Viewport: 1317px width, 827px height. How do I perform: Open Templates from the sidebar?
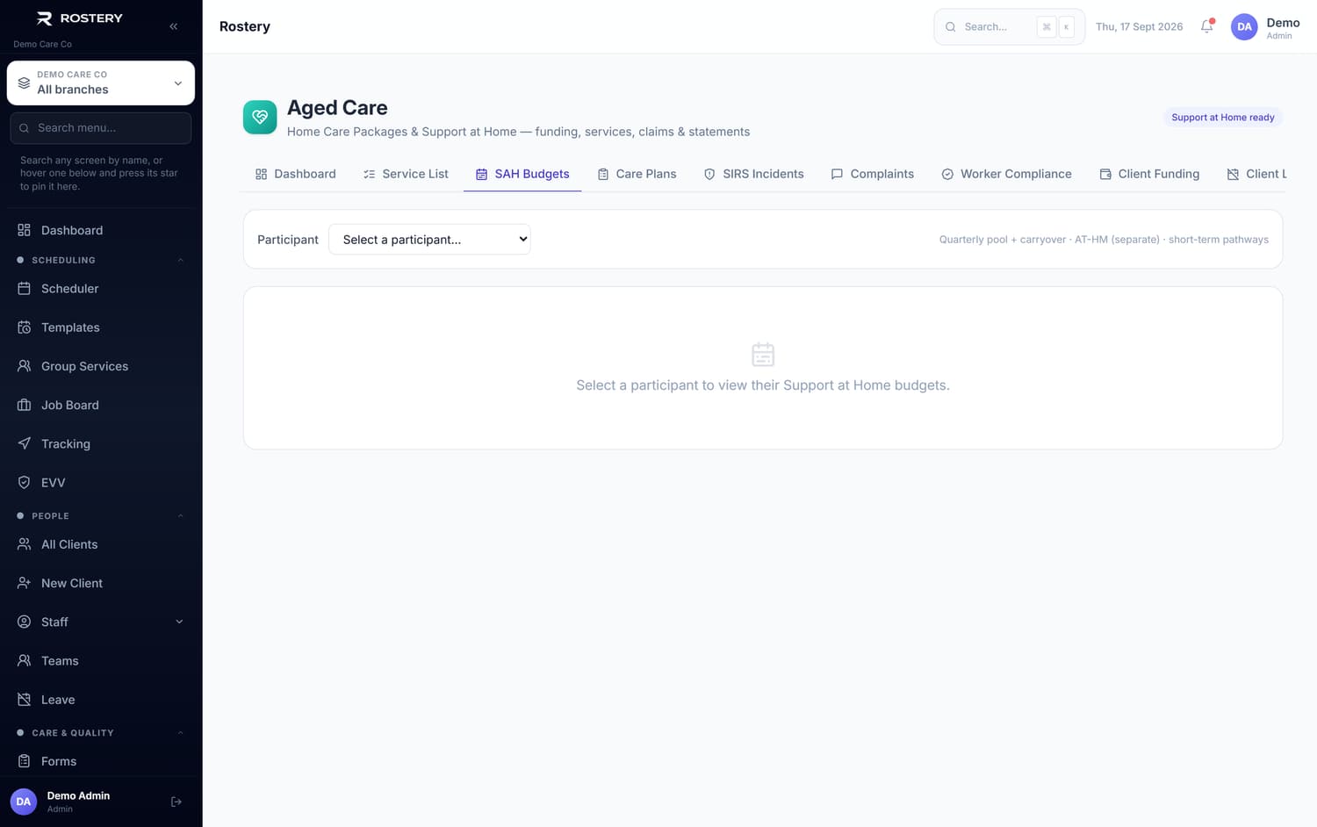point(101,327)
